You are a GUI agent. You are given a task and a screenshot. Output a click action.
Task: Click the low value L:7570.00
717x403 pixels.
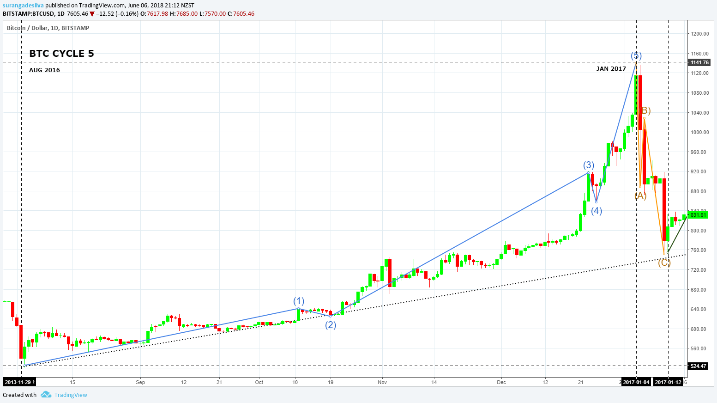(213, 14)
